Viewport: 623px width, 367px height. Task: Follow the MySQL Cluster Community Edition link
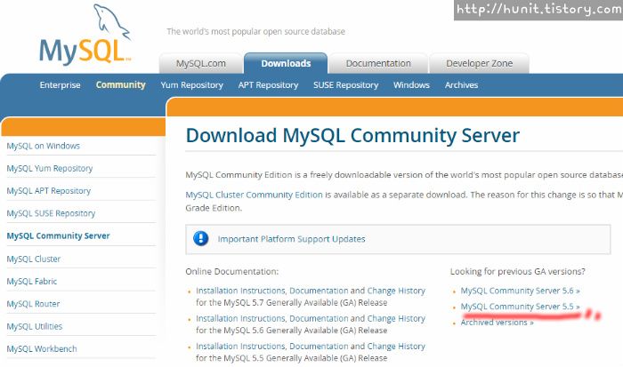pyautogui.click(x=254, y=195)
